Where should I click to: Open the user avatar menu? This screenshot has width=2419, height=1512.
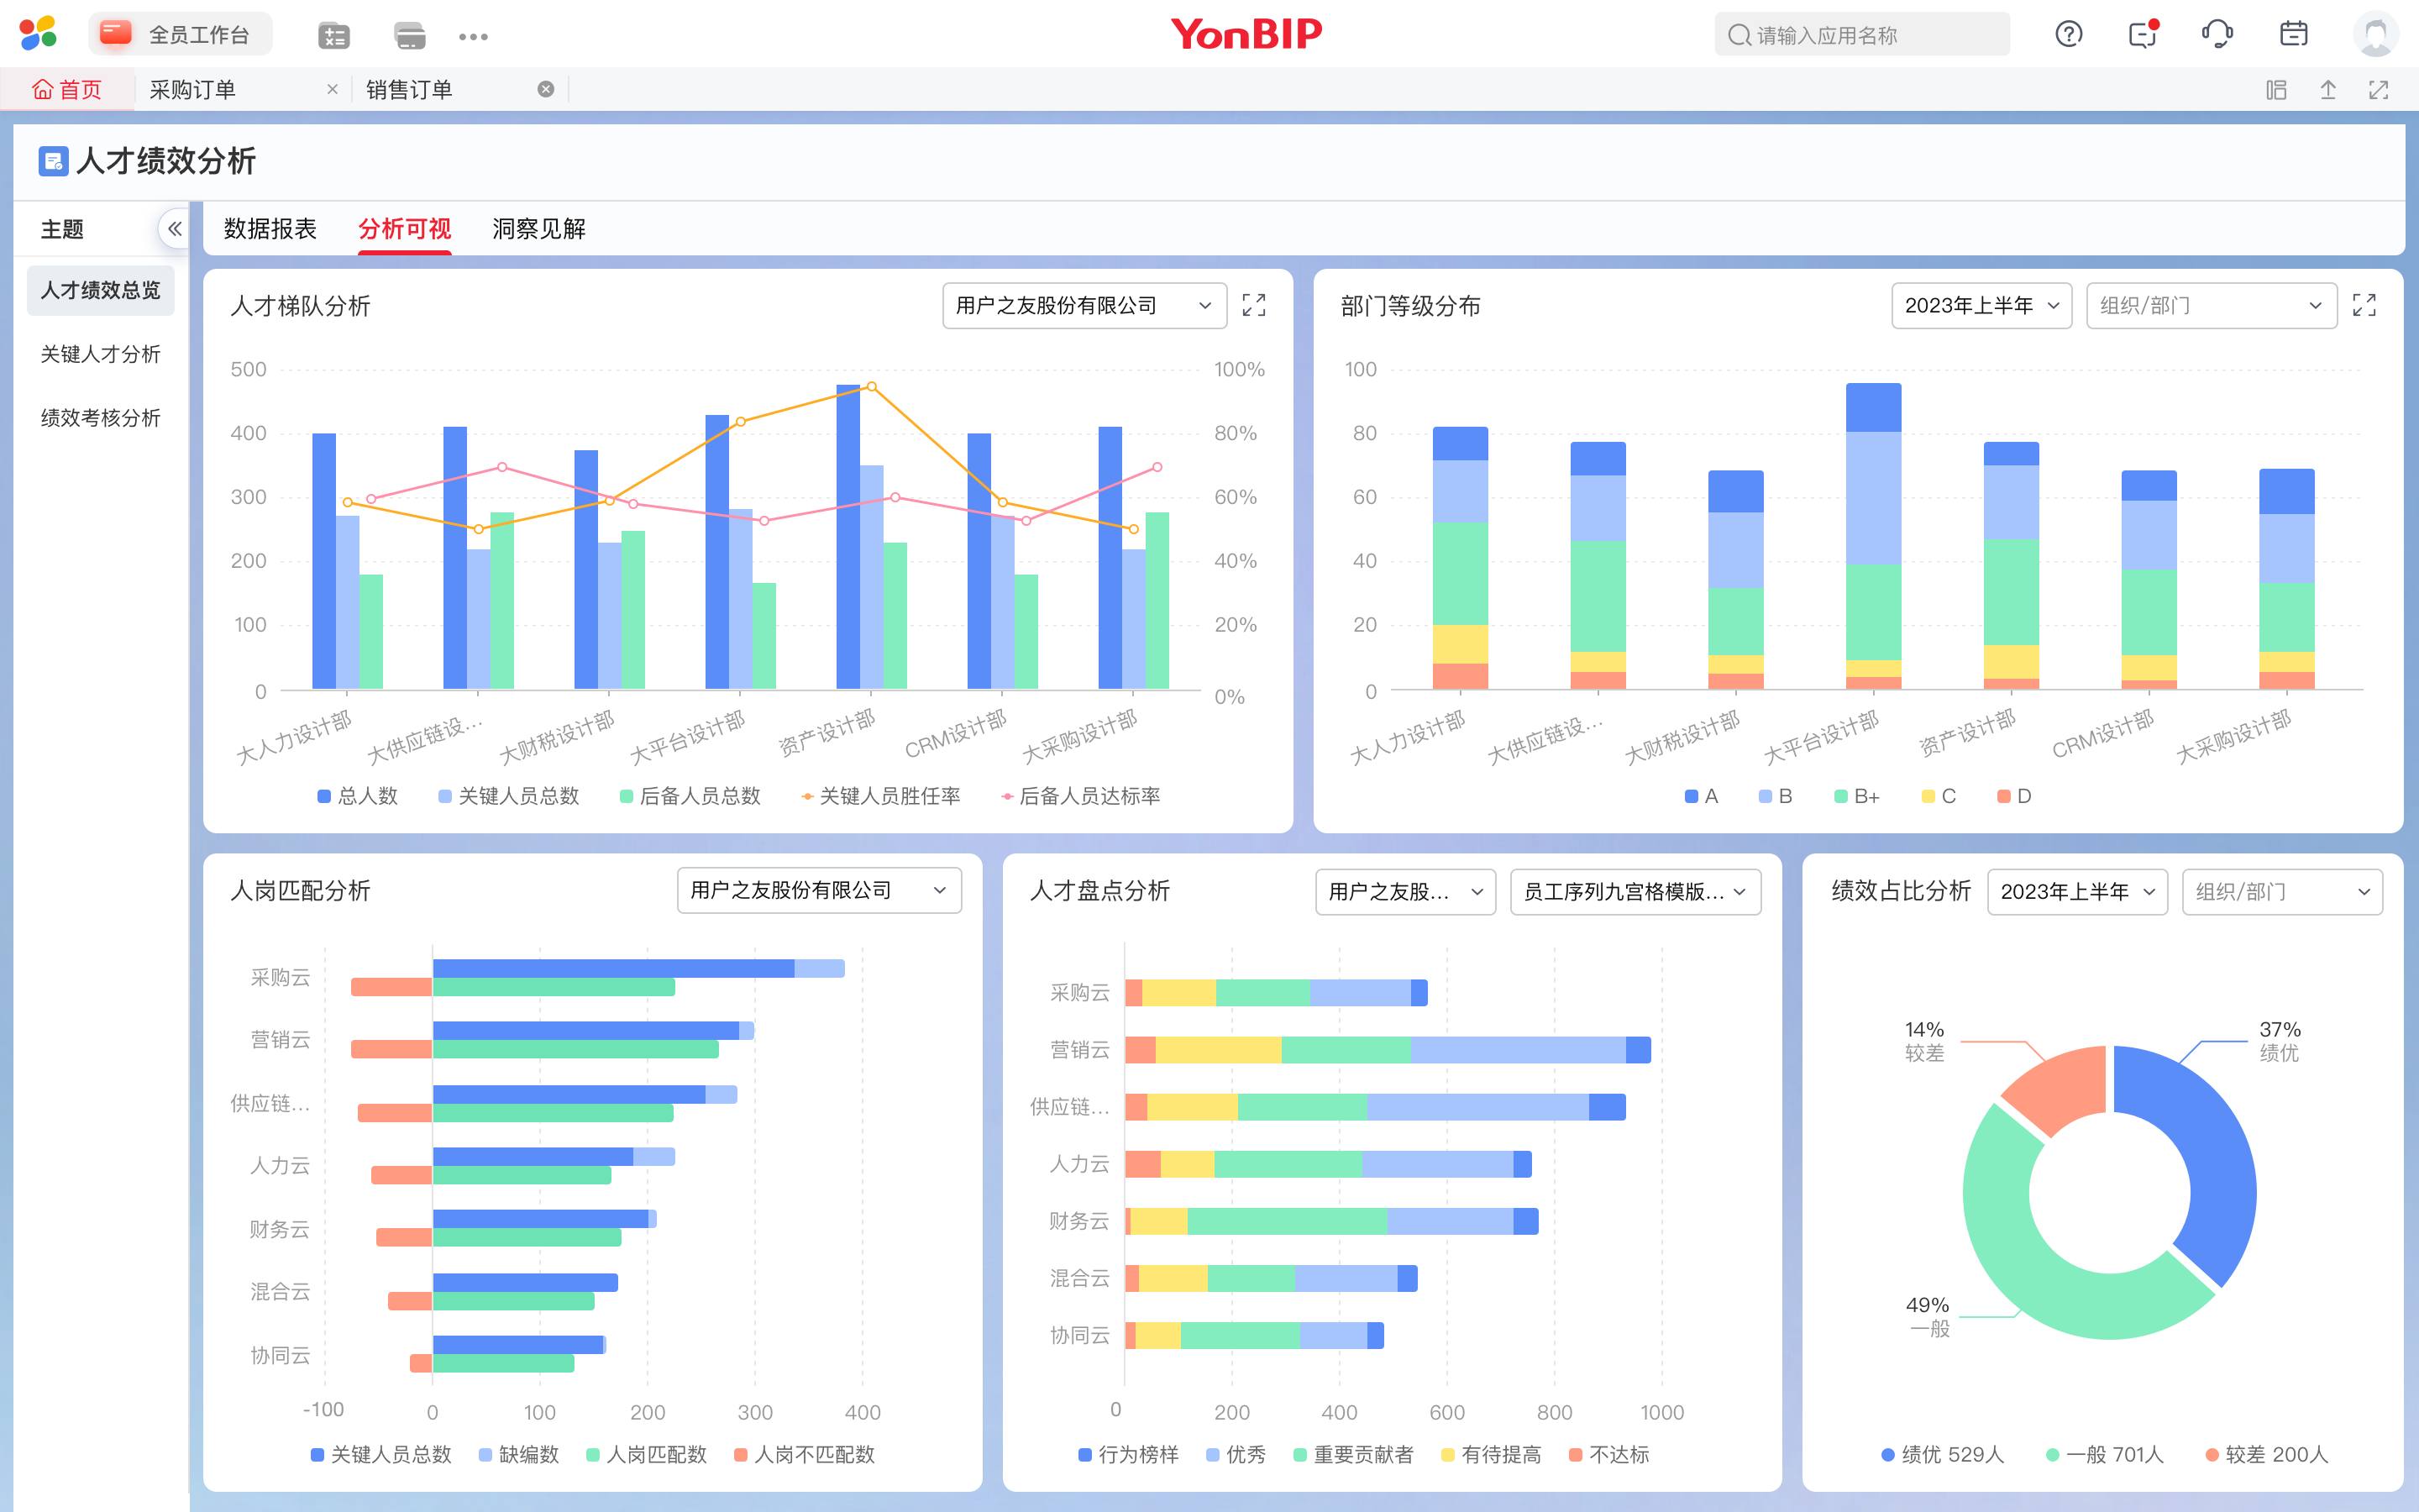(2375, 34)
